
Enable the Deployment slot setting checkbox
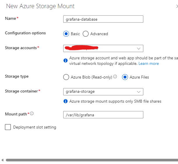[8, 127]
